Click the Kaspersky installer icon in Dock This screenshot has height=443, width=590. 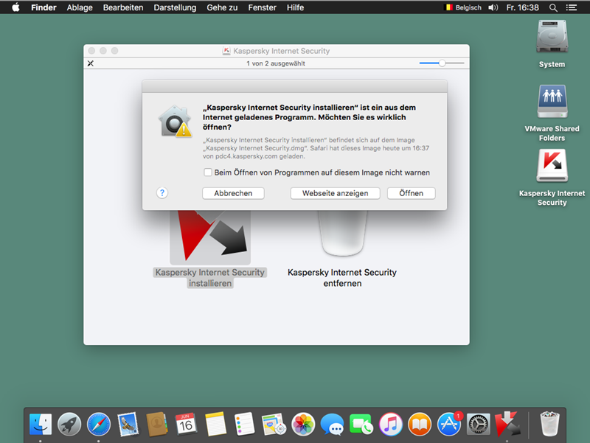coord(508,424)
